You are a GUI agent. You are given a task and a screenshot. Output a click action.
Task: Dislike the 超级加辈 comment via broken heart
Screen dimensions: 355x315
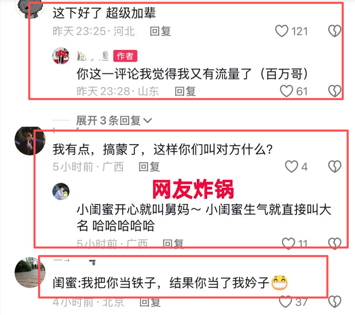[334, 31]
